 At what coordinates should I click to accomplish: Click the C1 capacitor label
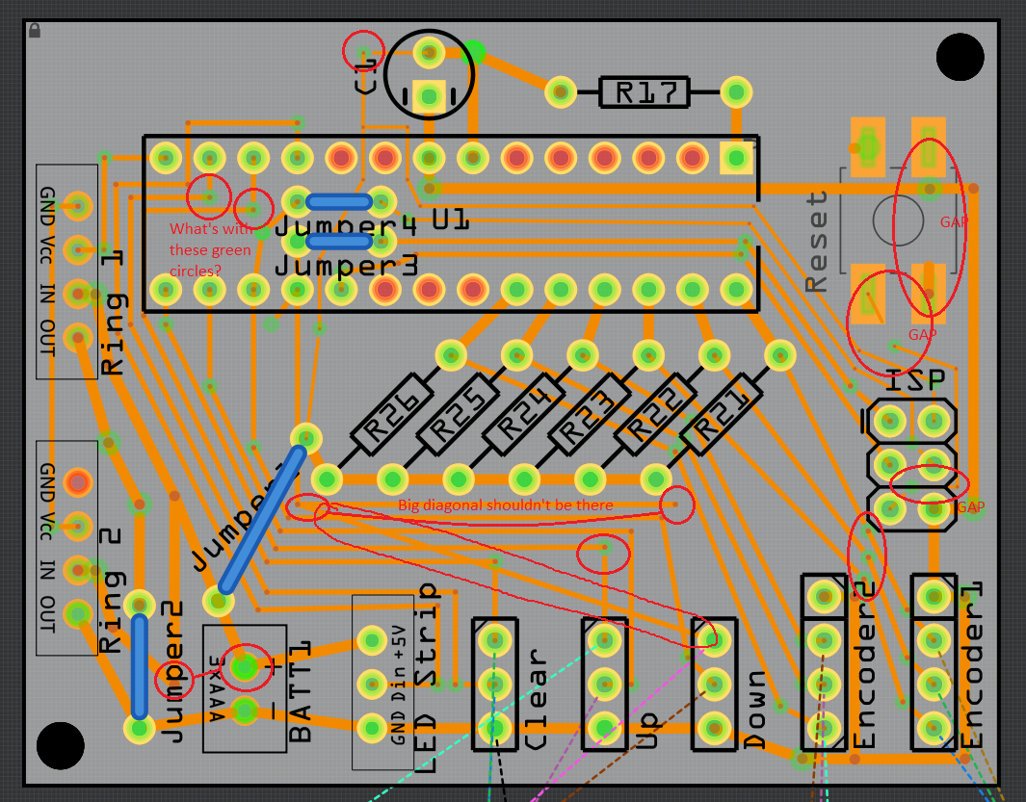(x=366, y=76)
